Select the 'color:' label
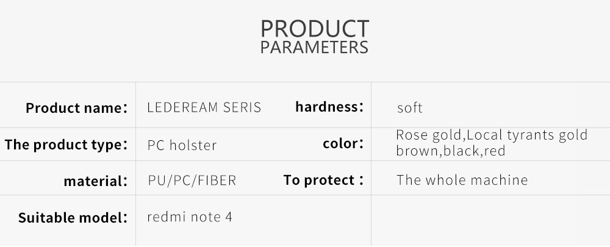The image size is (610, 247). [343, 144]
